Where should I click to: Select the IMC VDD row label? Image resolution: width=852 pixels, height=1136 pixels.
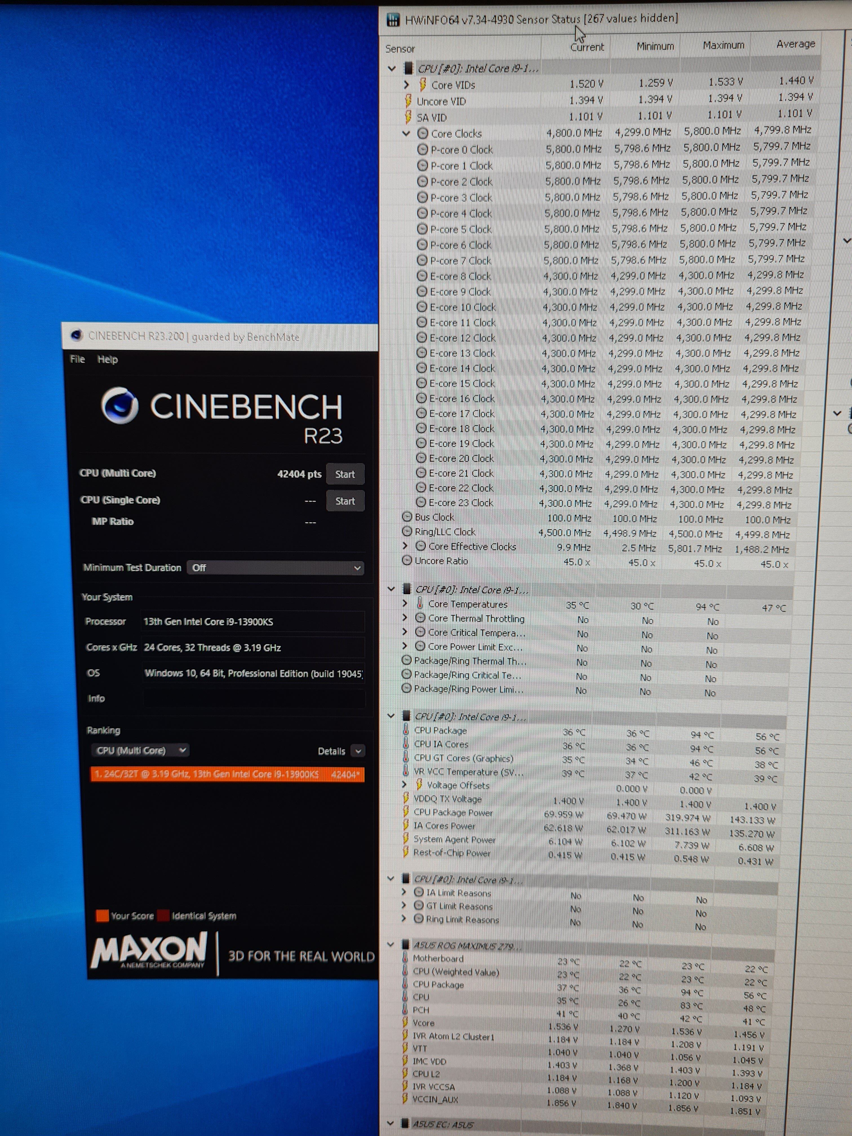[x=429, y=1061]
